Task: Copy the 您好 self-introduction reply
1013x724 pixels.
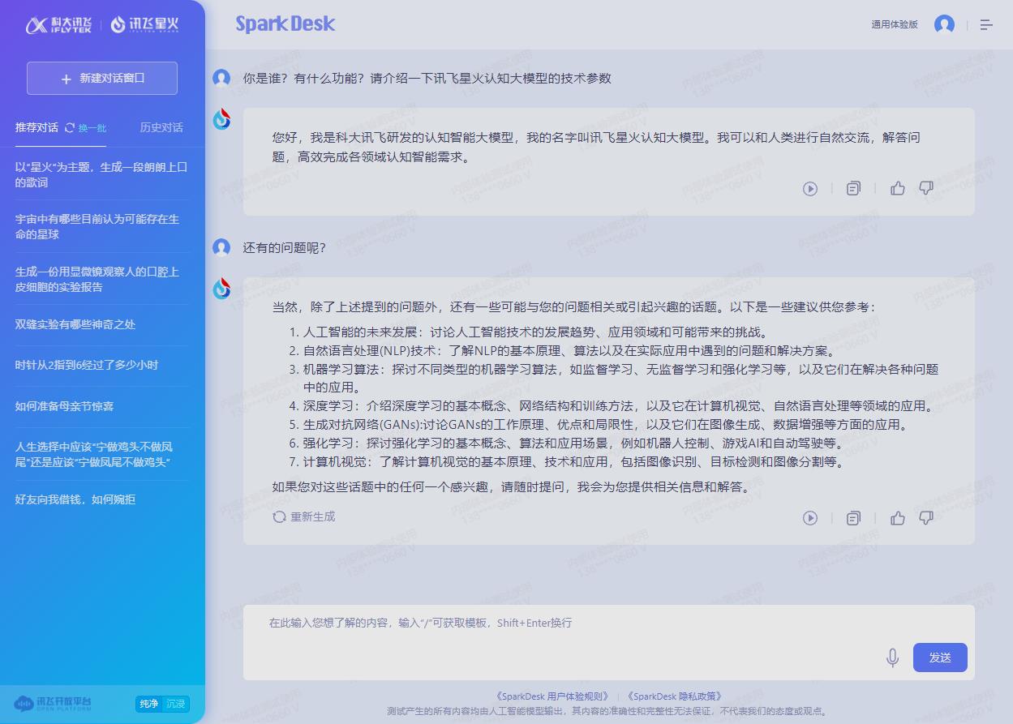Action: coord(853,189)
